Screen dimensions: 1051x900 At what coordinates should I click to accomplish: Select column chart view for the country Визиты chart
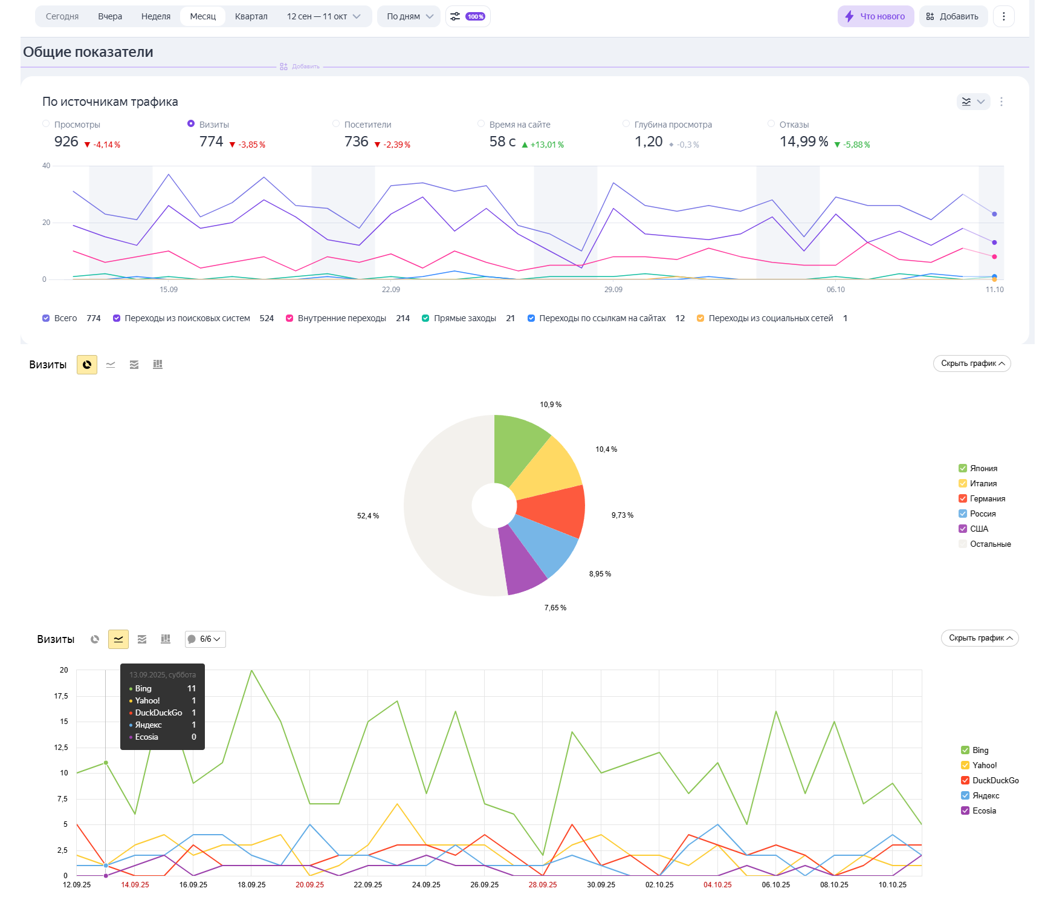(x=158, y=365)
